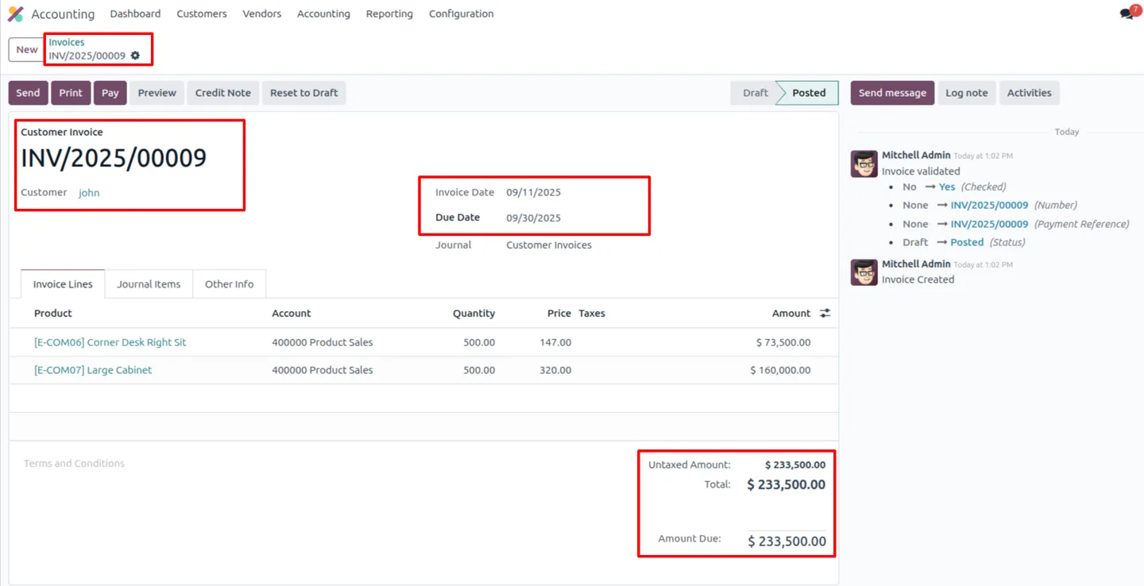Open the Vendors menu
This screenshot has height=586, width=1144.
point(262,13)
